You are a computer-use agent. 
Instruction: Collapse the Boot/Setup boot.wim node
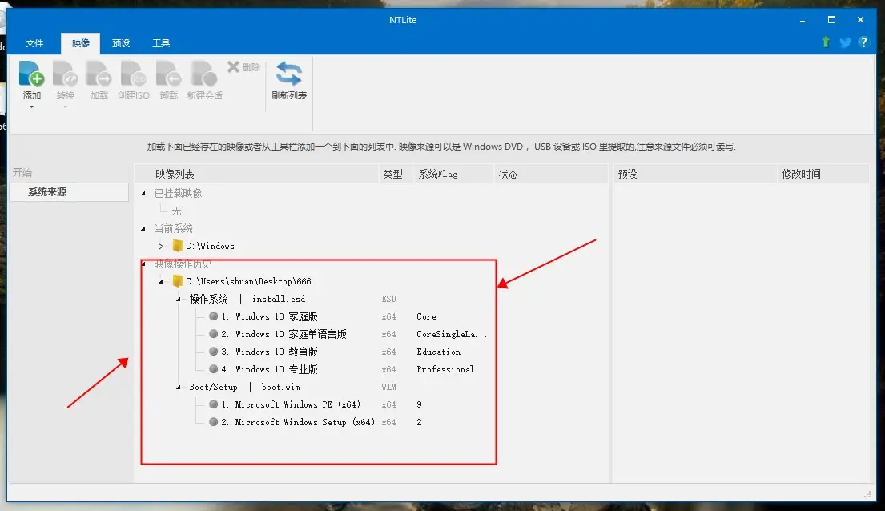pyautogui.click(x=179, y=387)
